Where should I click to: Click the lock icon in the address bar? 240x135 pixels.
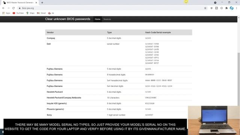pyautogui.click(x=19, y=8)
